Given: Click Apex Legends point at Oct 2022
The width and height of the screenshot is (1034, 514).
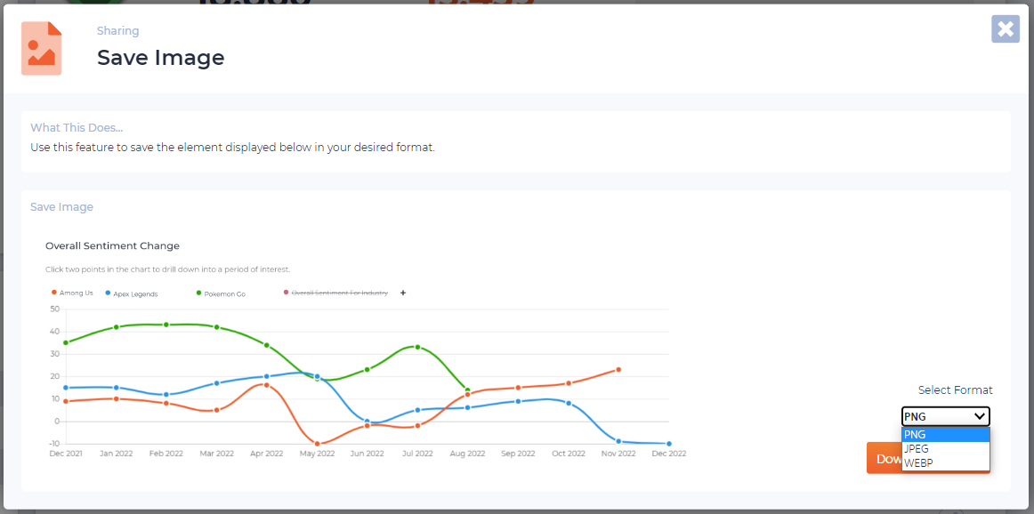Looking at the screenshot, I should [569, 403].
